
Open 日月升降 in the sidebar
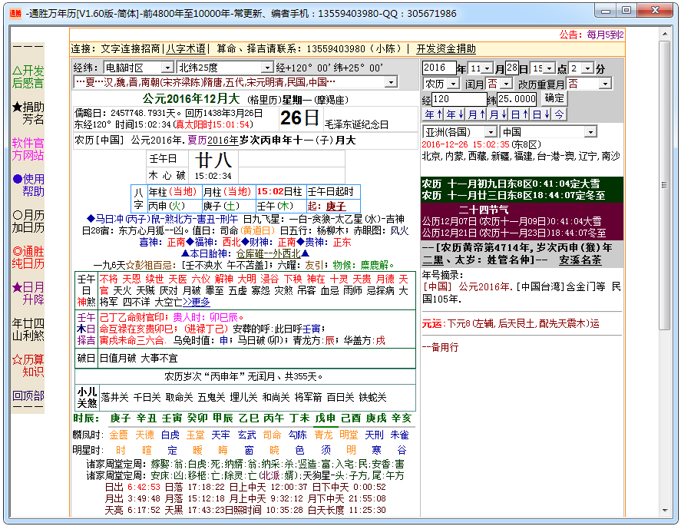point(28,293)
